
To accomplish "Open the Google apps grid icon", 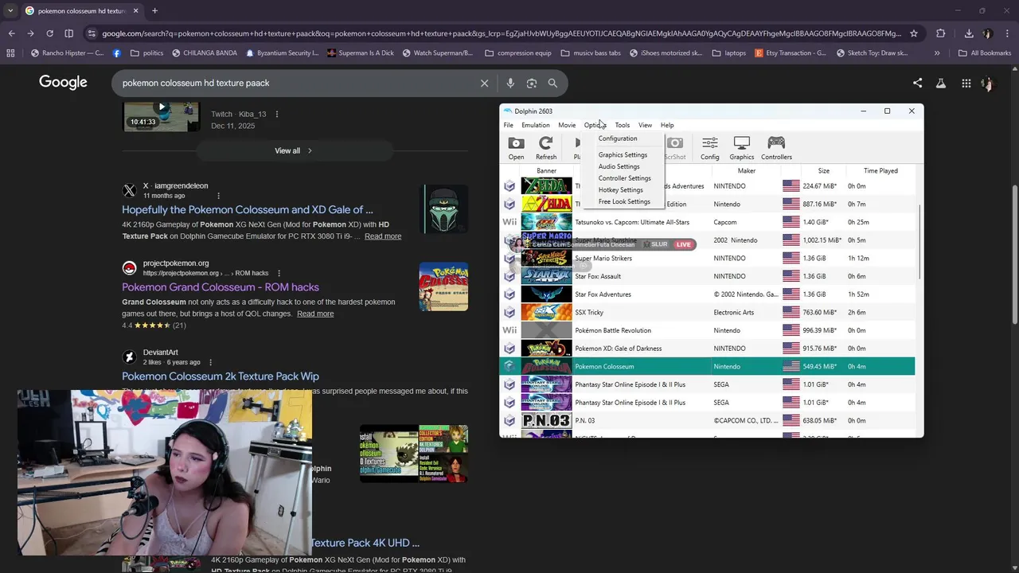I will pyautogui.click(x=966, y=83).
